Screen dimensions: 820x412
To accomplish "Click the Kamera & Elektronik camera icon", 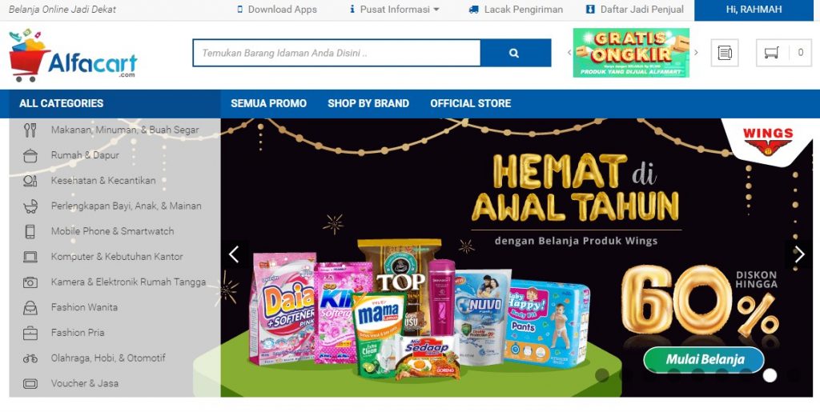I will [30, 282].
